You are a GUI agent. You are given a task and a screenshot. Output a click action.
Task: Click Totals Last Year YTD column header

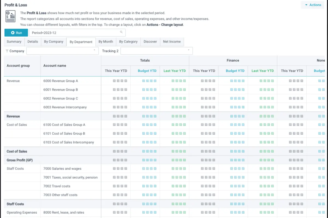[x=175, y=71]
